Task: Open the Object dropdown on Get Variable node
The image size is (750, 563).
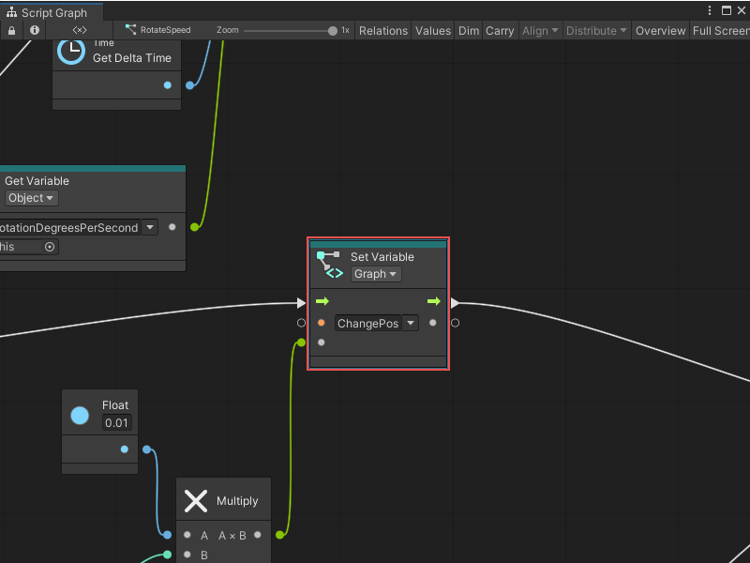Action: click(31, 197)
